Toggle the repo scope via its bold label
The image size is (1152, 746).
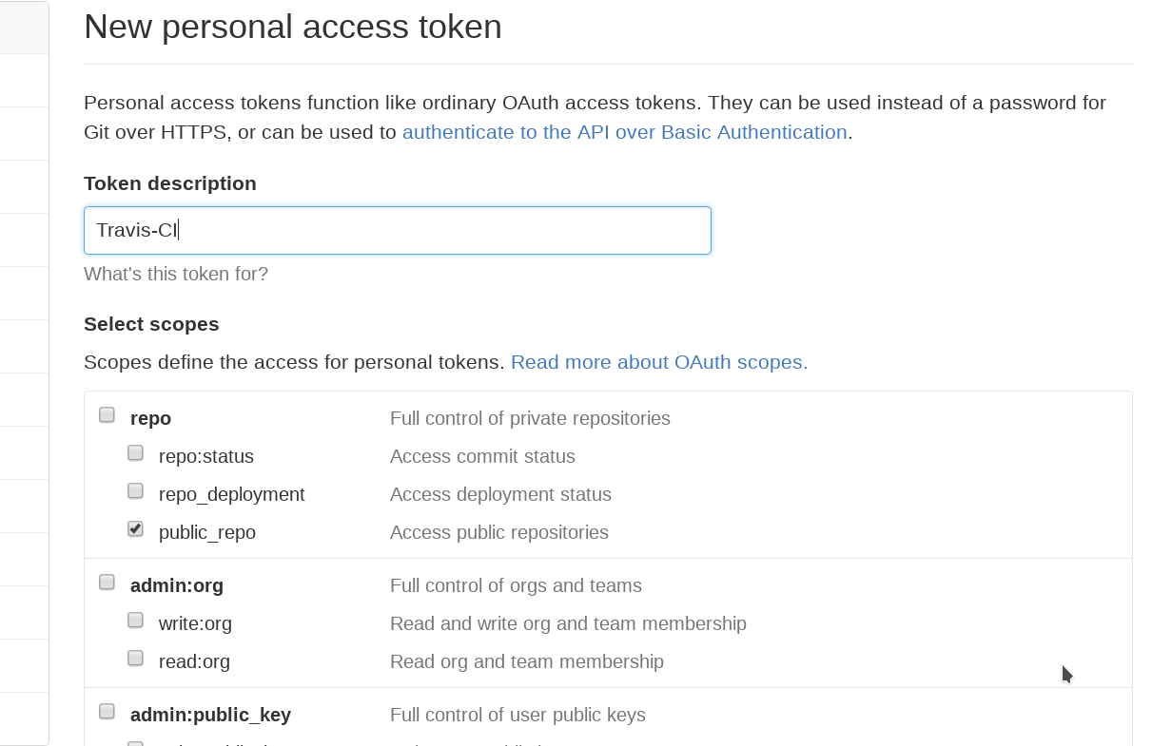[150, 418]
